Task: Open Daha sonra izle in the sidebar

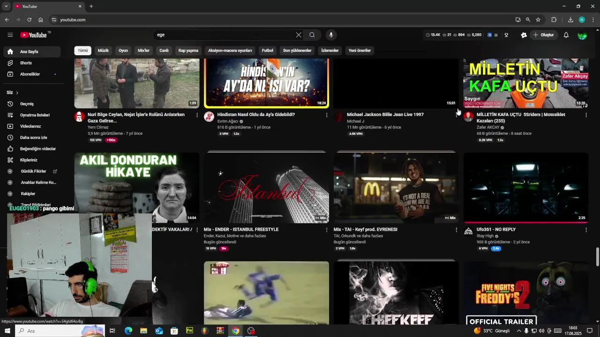Action: tap(32, 138)
